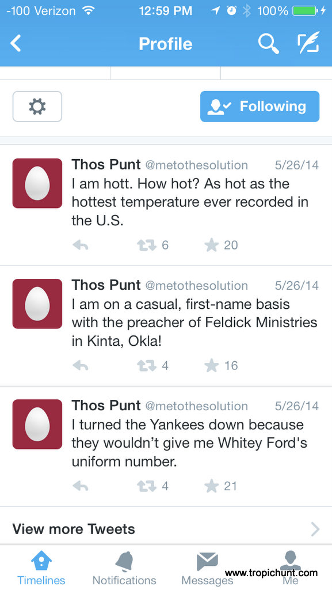Viewport: 332px width, 590px height.
Task: Open the gear settings button
Action: pyautogui.click(x=37, y=107)
